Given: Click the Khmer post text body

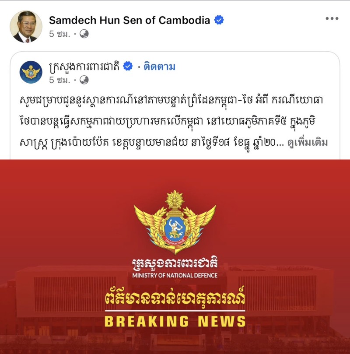Looking at the screenshot, I should coord(171,121).
